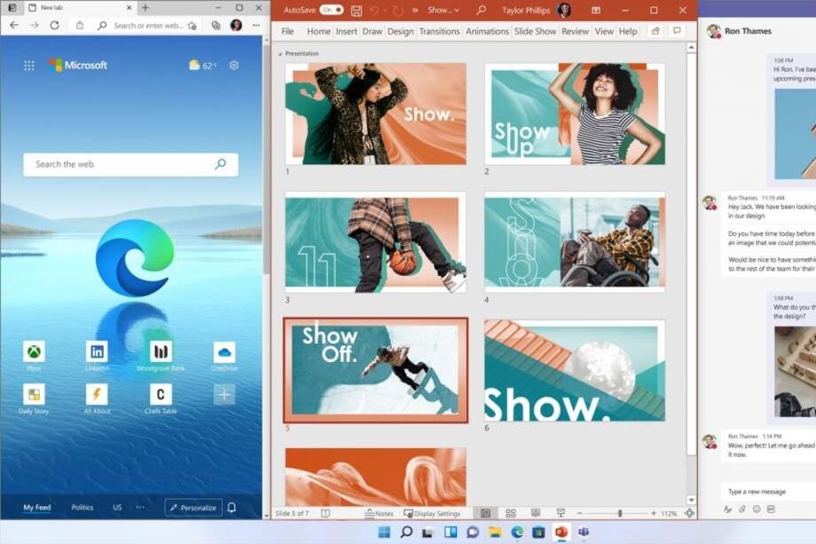Open message formatting options in Teams

click(727, 509)
